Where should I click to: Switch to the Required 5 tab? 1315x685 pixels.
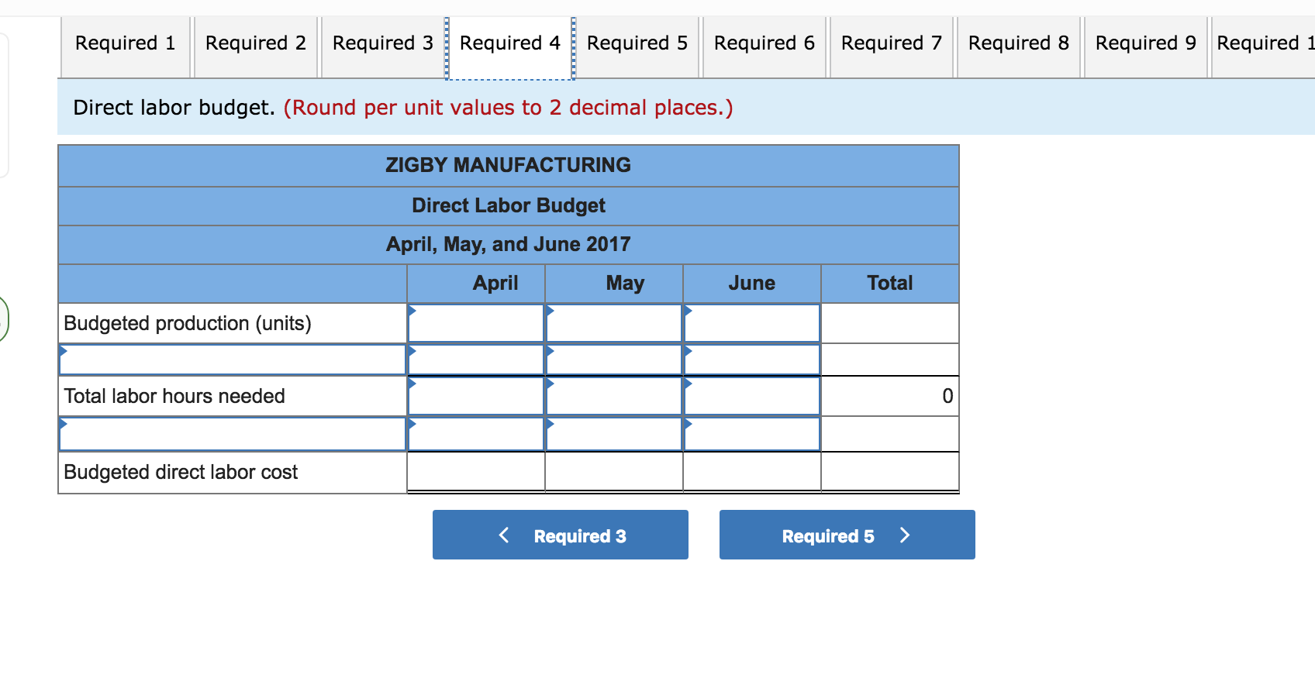[637, 43]
